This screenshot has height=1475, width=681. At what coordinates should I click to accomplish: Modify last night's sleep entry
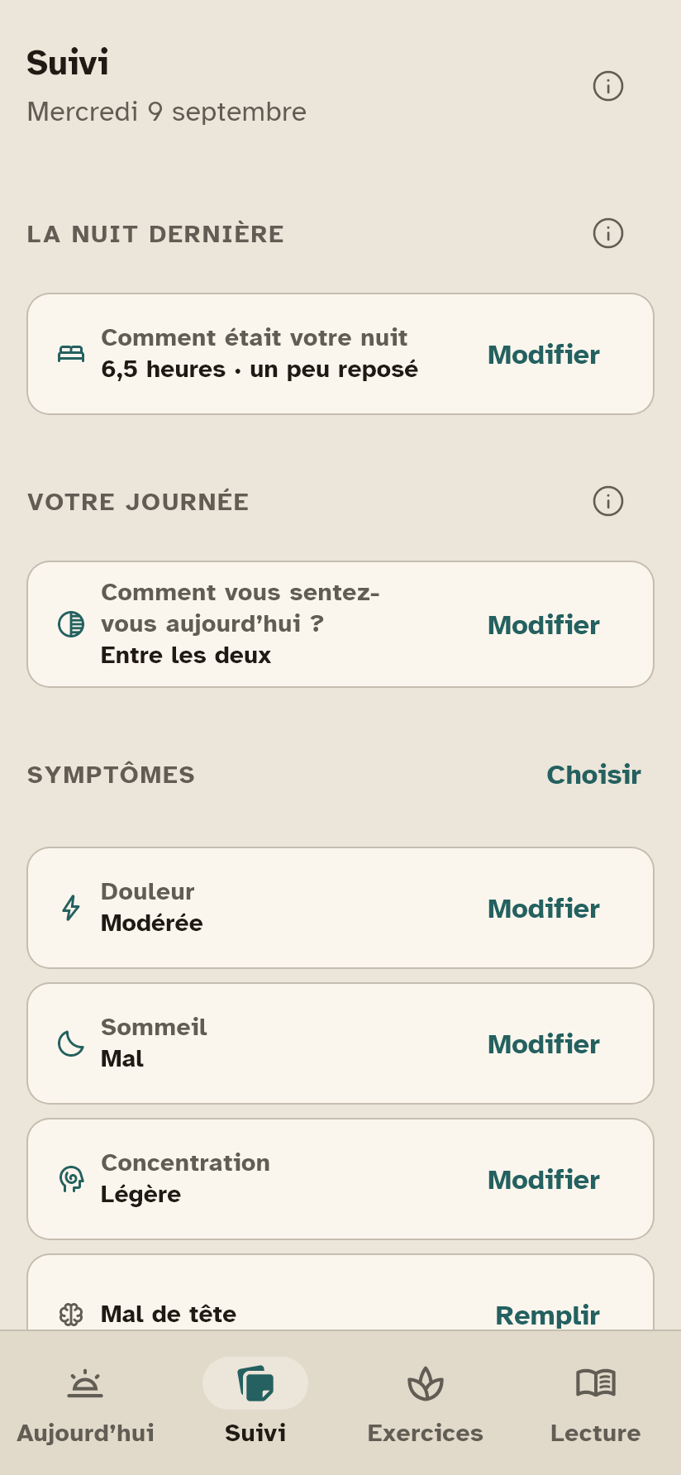point(544,355)
